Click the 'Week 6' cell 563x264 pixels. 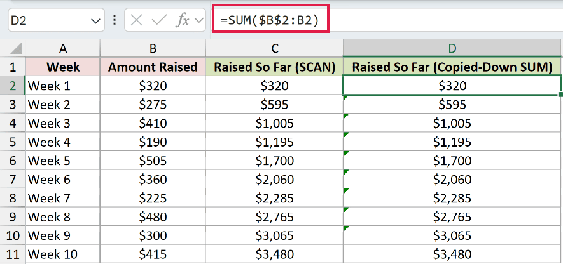click(x=63, y=179)
